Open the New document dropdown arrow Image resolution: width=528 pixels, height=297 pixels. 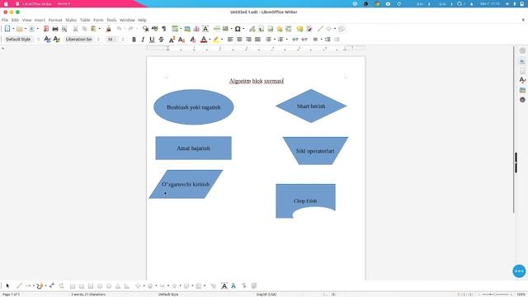[x=13, y=29]
